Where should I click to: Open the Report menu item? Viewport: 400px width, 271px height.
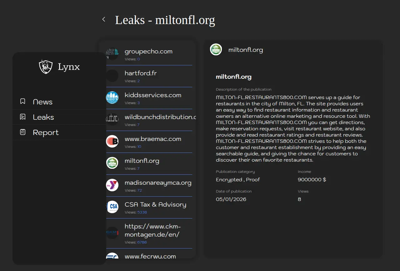click(46, 133)
